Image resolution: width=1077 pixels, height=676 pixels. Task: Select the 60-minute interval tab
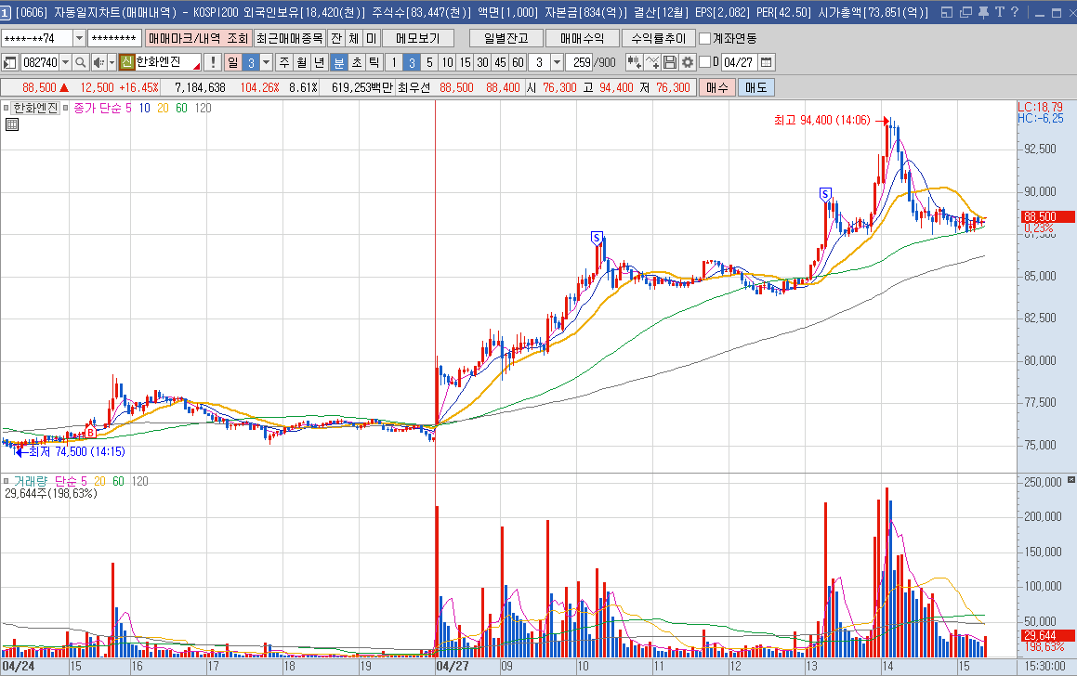[x=518, y=62]
